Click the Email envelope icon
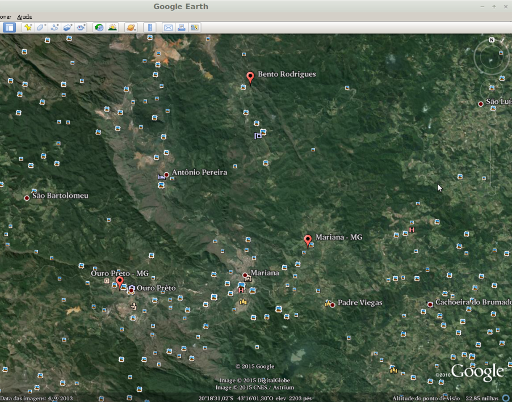Screen dimensions: 512x402 point(168,27)
